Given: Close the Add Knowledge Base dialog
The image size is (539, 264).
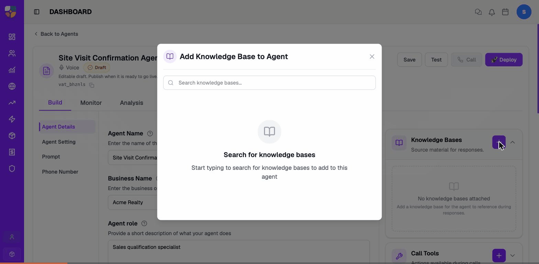Looking at the screenshot, I should tap(372, 57).
